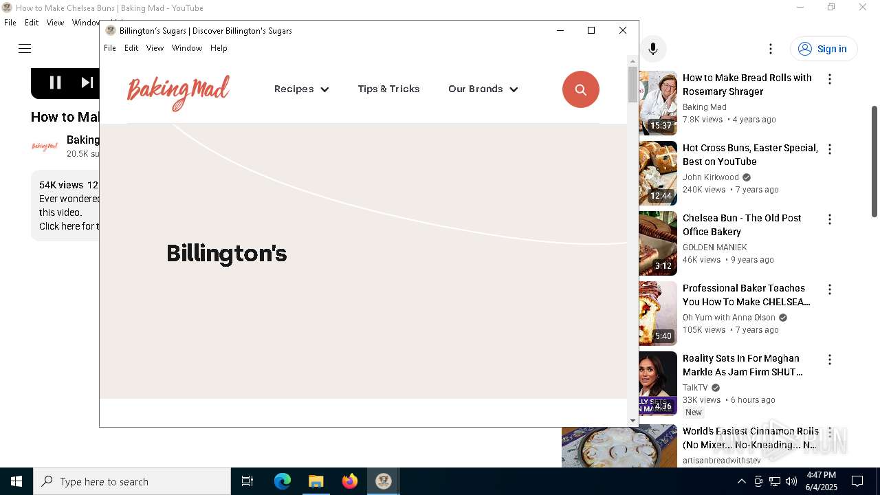Expand the Our Brands dropdown
This screenshot has height=495, width=880.
tap(483, 89)
